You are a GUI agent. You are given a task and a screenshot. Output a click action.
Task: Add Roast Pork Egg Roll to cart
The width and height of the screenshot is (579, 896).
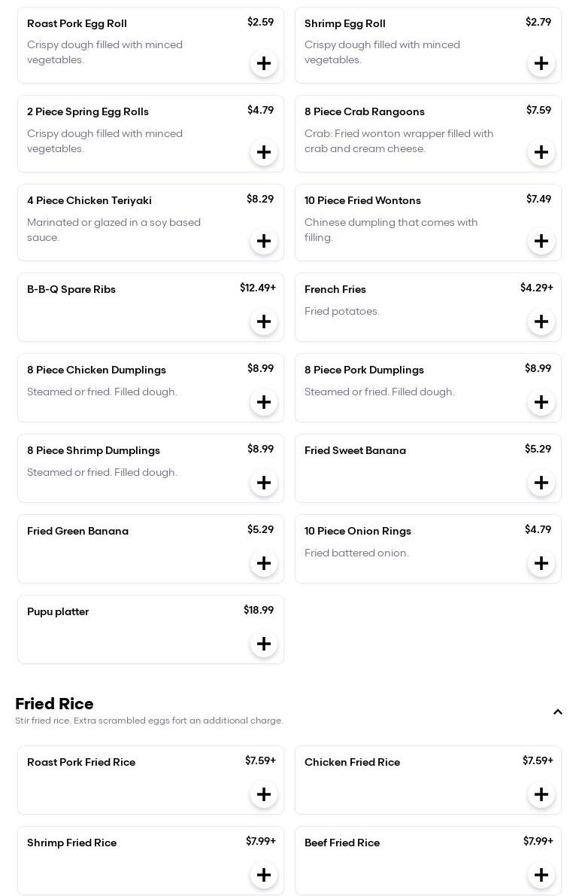tap(264, 63)
